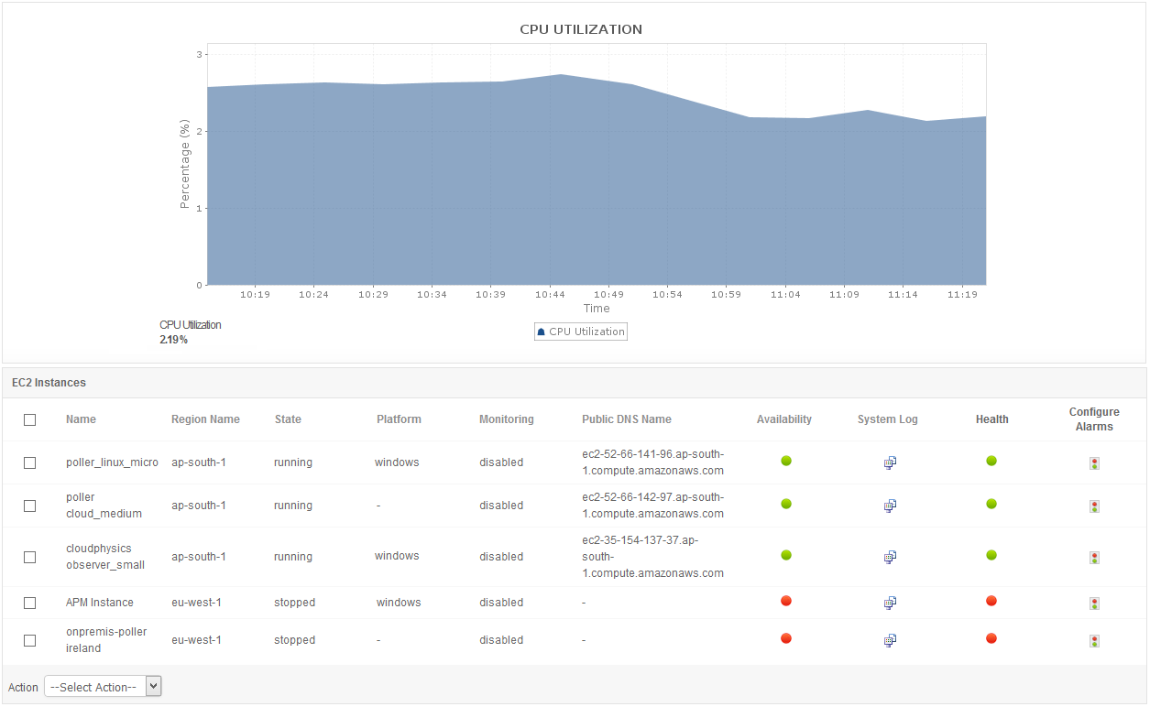Click the red Availability icon for onpremis-poller ireland

[785, 637]
